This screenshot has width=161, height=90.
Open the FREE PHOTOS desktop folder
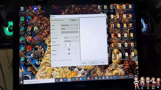pos(133,46)
